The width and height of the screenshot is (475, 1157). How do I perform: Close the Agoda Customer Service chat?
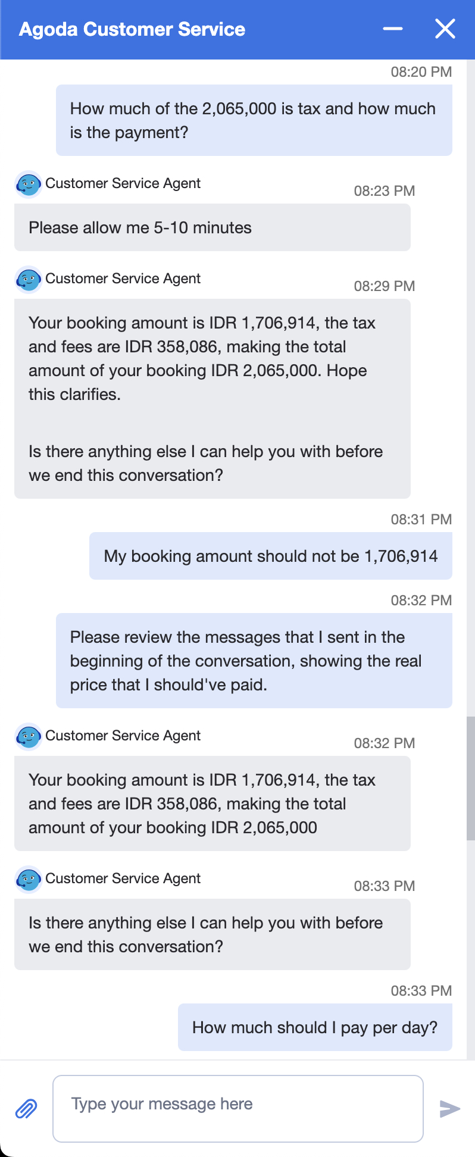(x=445, y=29)
